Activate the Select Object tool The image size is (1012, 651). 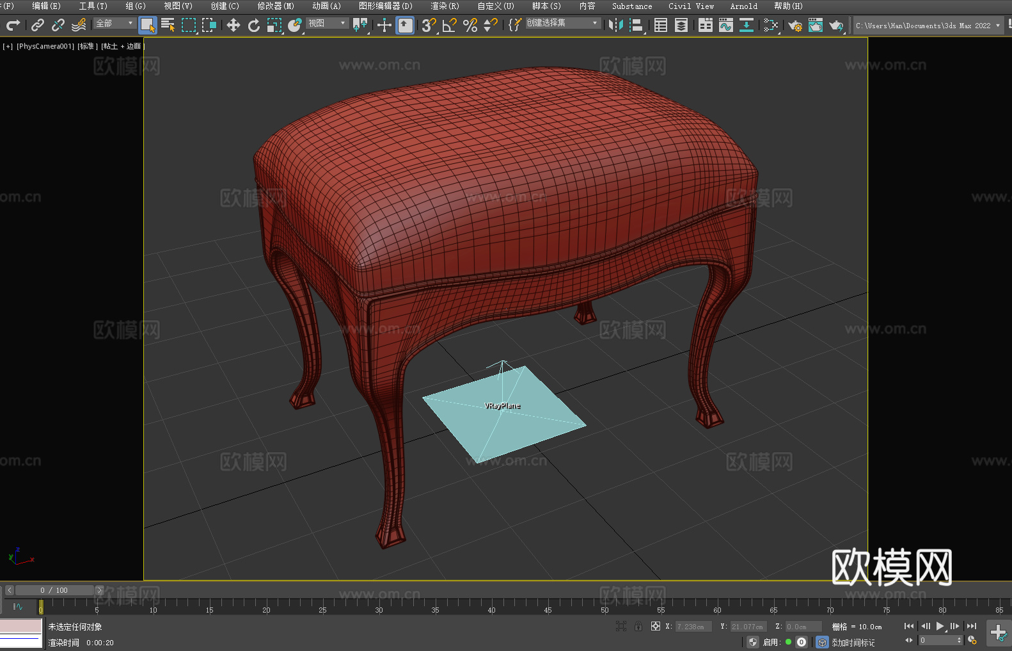point(148,25)
